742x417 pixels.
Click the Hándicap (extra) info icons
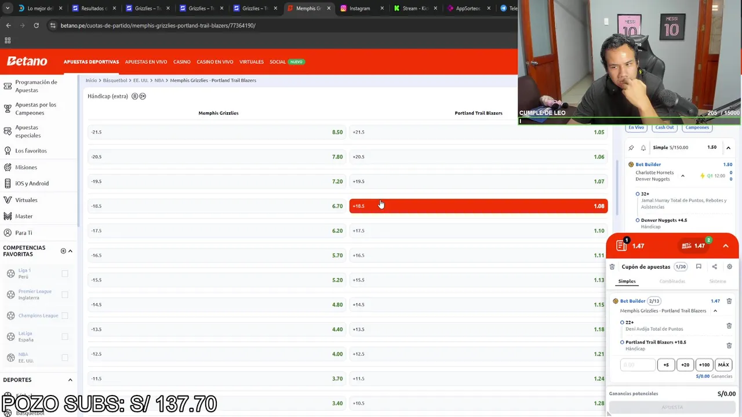tap(139, 96)
